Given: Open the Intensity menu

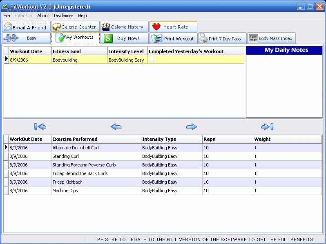Looking at the screenshot, I should (24, 16).
